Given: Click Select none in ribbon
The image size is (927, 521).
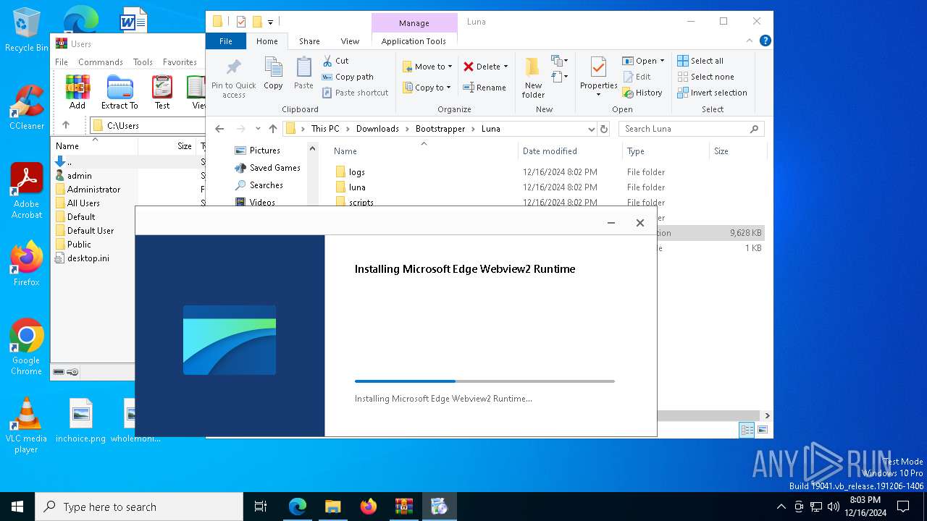Looking at the screenshot, I should tap(705, 77).
